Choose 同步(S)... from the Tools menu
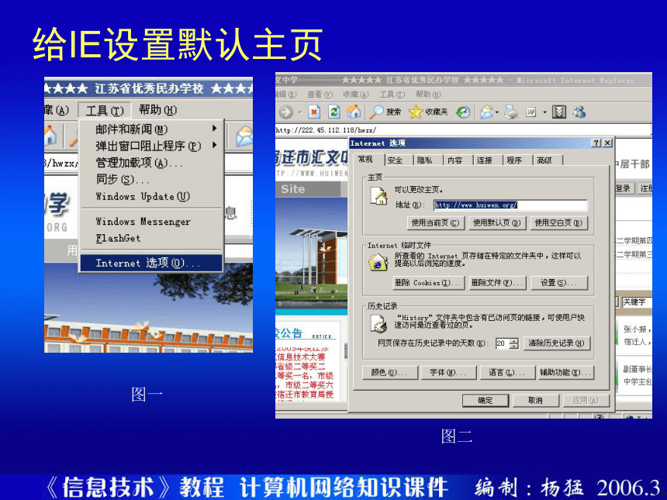This screenshot has width=667, height=500. 151,179
